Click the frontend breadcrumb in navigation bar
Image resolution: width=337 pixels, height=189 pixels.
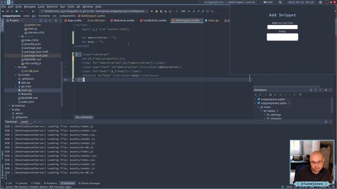tap(44, 16)
